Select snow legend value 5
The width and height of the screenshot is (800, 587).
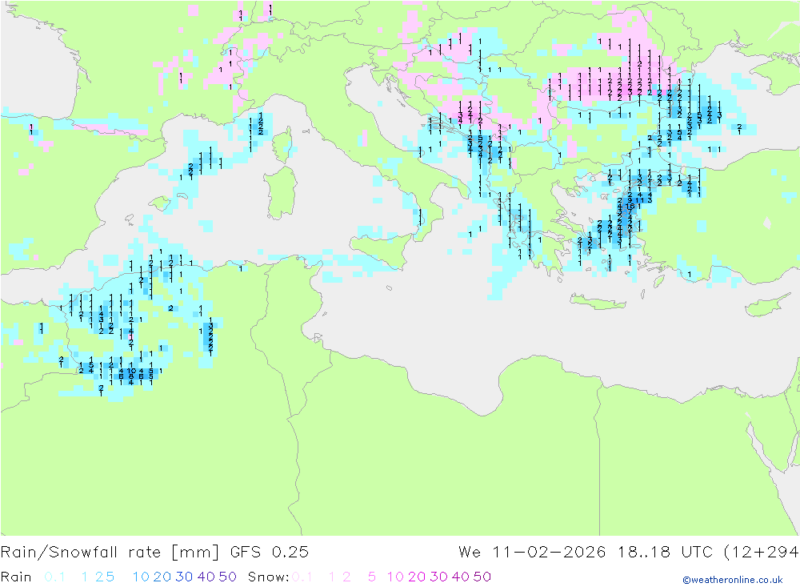(x=372, y=577)
